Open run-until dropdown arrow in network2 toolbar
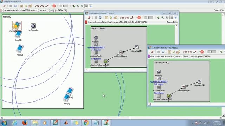 (x=51, y=6)
